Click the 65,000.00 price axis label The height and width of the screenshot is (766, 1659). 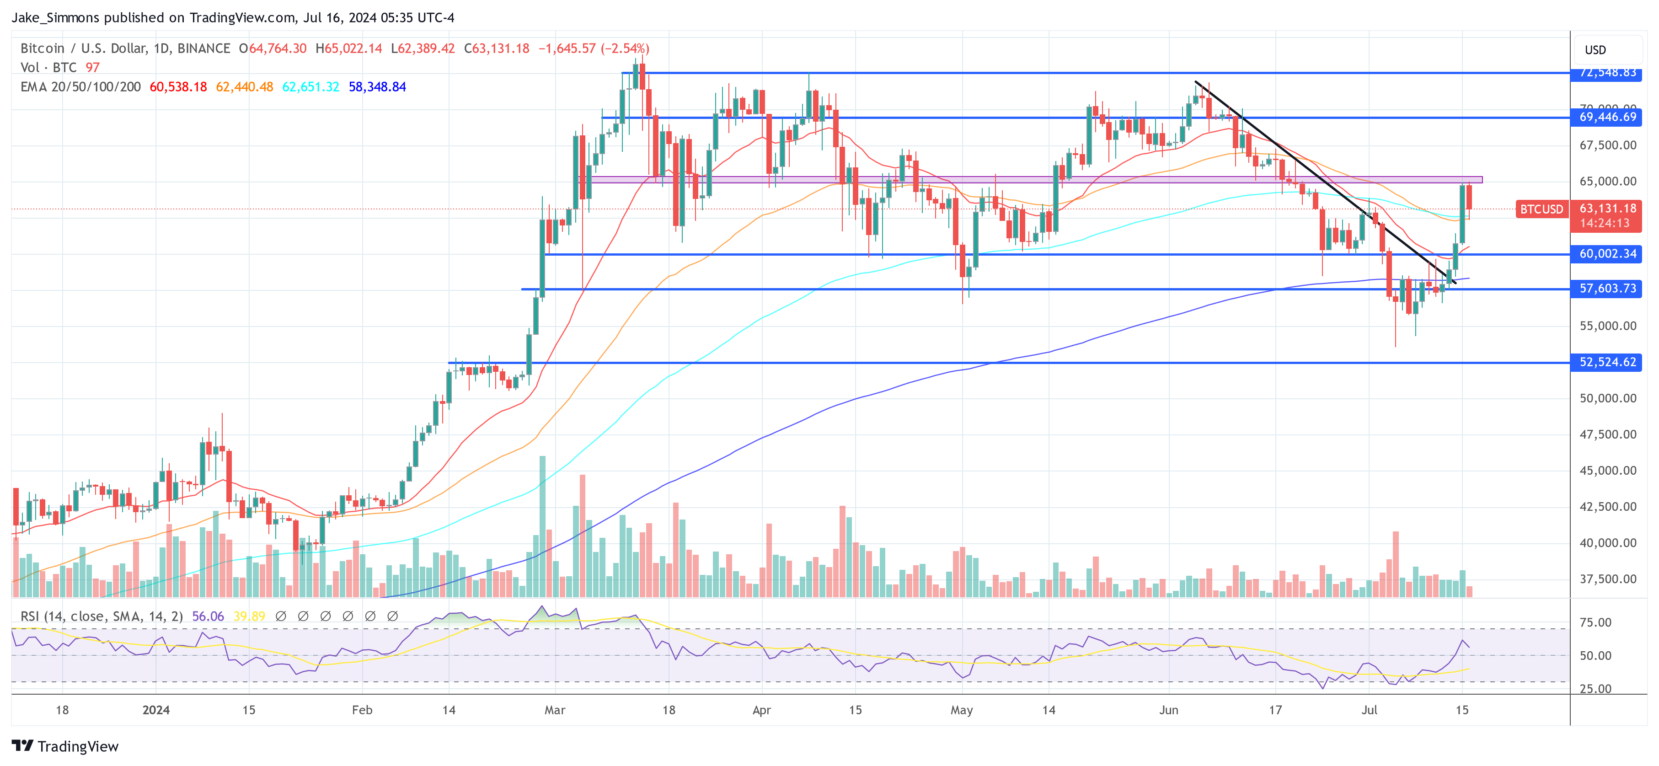coord(1607,181)
